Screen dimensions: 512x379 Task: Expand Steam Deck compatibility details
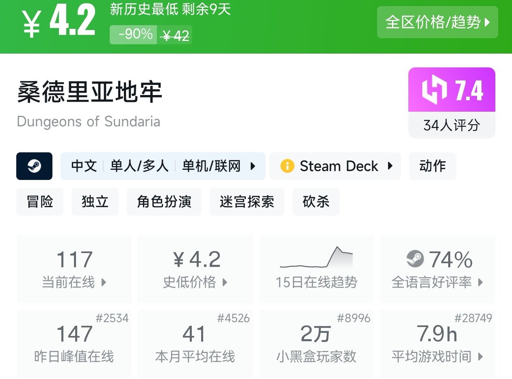[390, 166]
